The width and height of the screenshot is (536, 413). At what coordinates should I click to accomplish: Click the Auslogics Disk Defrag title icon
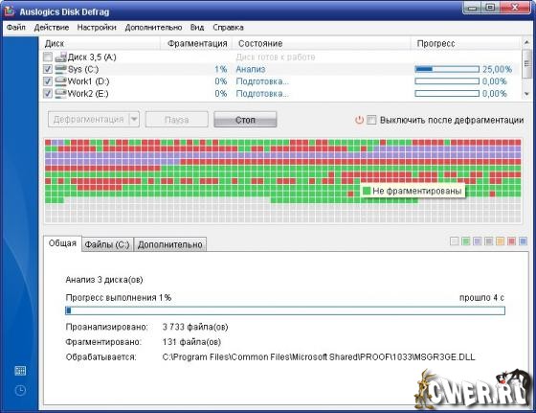click(10, 11)
